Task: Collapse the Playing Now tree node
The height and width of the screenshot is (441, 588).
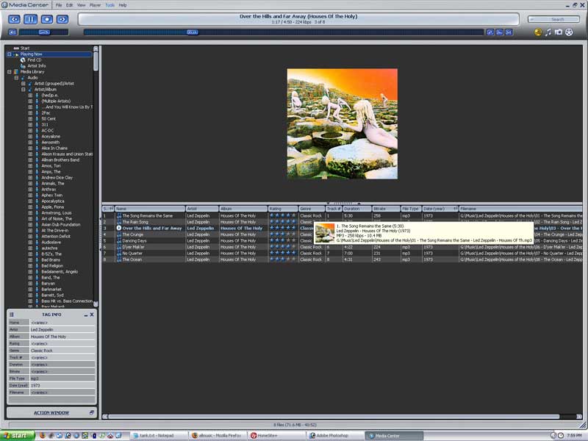Action: pyautogui.click(x=10, y=54)
